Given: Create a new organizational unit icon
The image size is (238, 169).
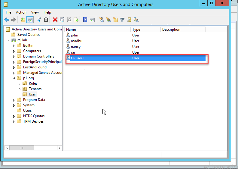Looking at the screenshot, I should pyautogui.click(x=115, y=20).
